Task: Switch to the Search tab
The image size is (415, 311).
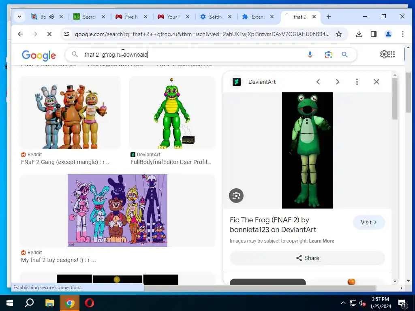Action: click(89, 17)
